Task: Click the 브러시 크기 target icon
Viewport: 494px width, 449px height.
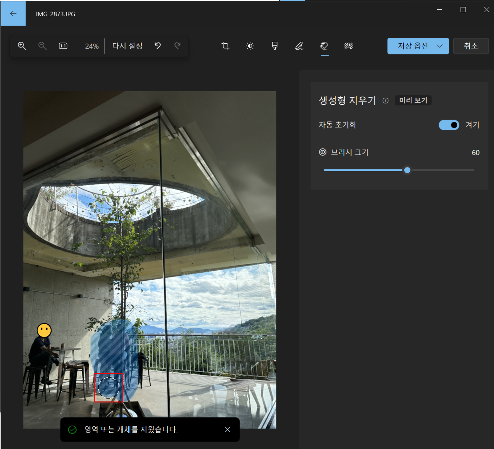Action: [x=322, y=152]
